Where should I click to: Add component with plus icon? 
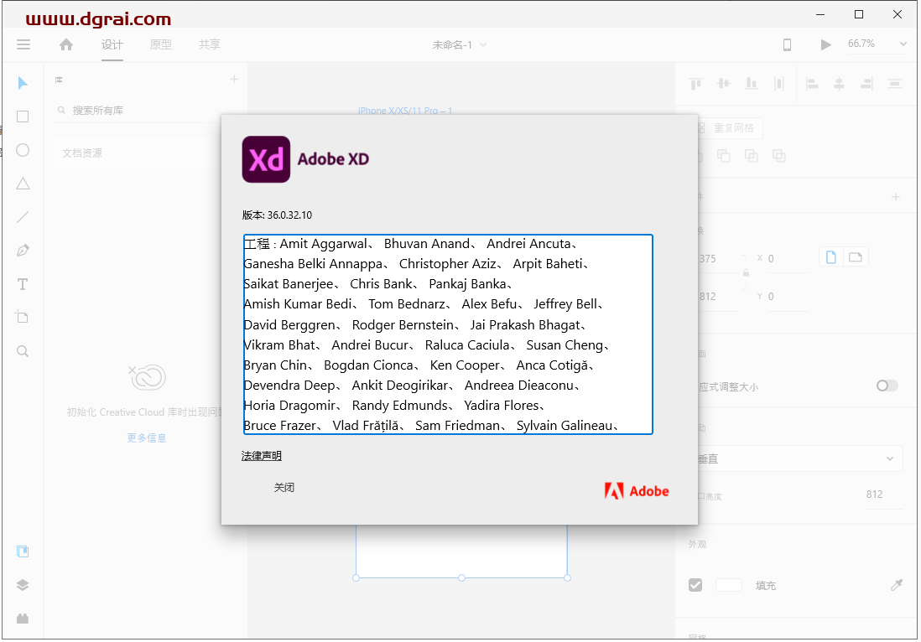click(x=896, y=197)
